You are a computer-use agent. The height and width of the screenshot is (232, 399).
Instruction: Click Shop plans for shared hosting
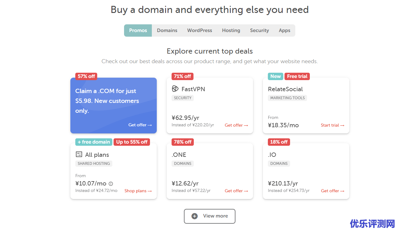138,191
